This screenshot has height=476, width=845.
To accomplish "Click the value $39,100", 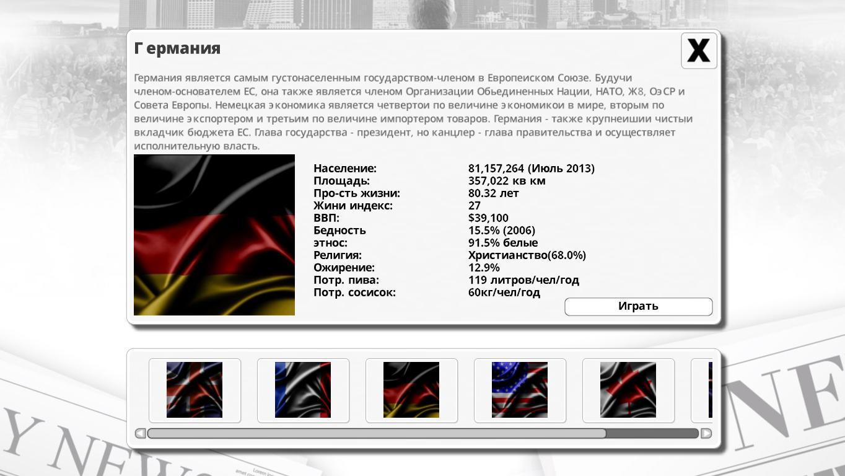I will click(x=488, y=218).
